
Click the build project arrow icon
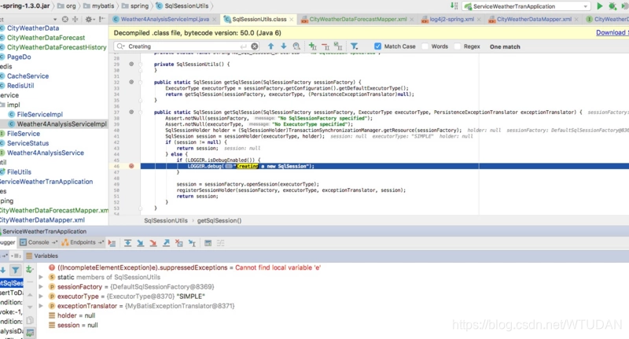[454, 6]
